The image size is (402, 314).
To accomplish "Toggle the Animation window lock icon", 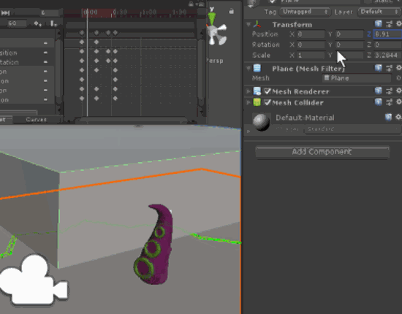I will coord(191,4).
